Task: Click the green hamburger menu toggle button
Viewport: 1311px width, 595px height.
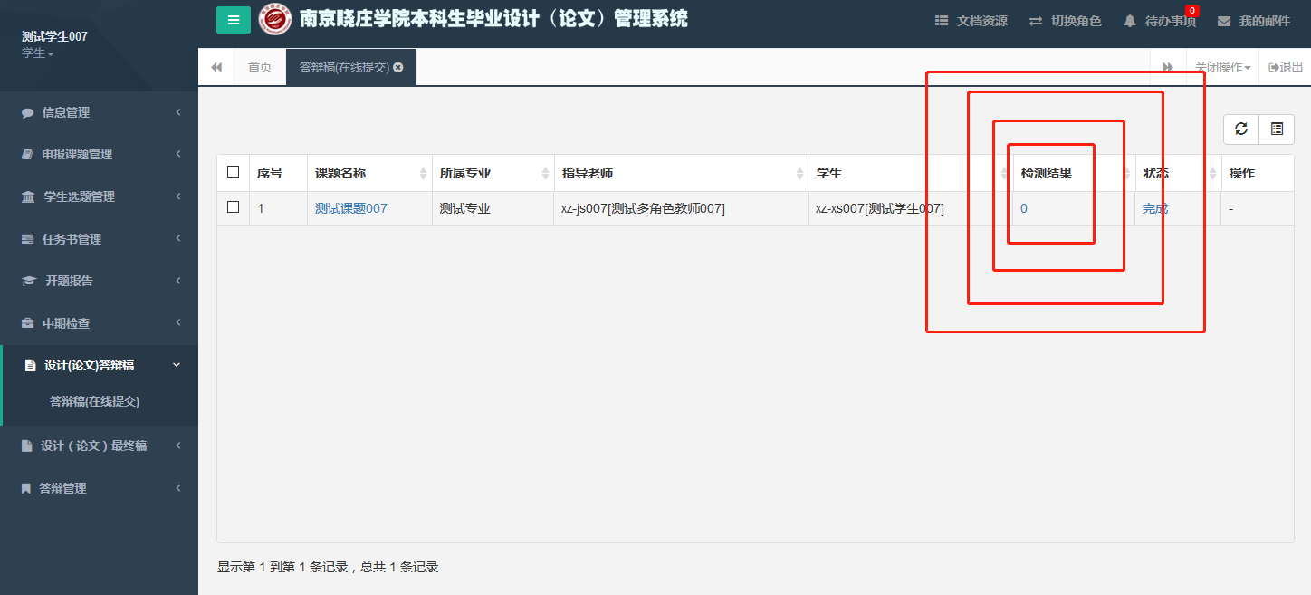Action: (233, 20)
